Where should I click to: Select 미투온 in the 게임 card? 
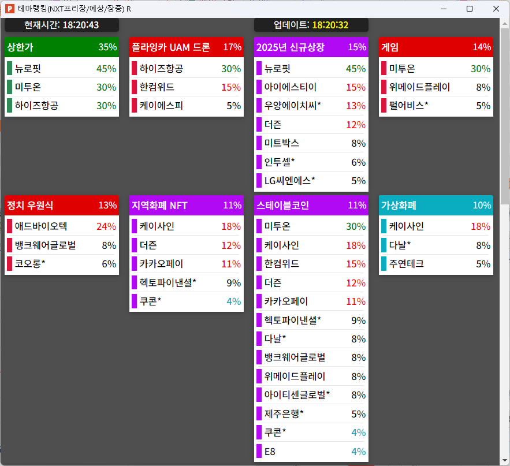click(436, 68)
